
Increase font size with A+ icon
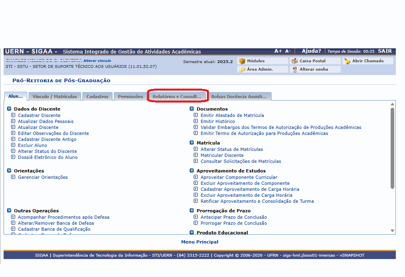278,51
